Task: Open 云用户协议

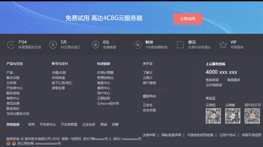Action: coord(228,135)
